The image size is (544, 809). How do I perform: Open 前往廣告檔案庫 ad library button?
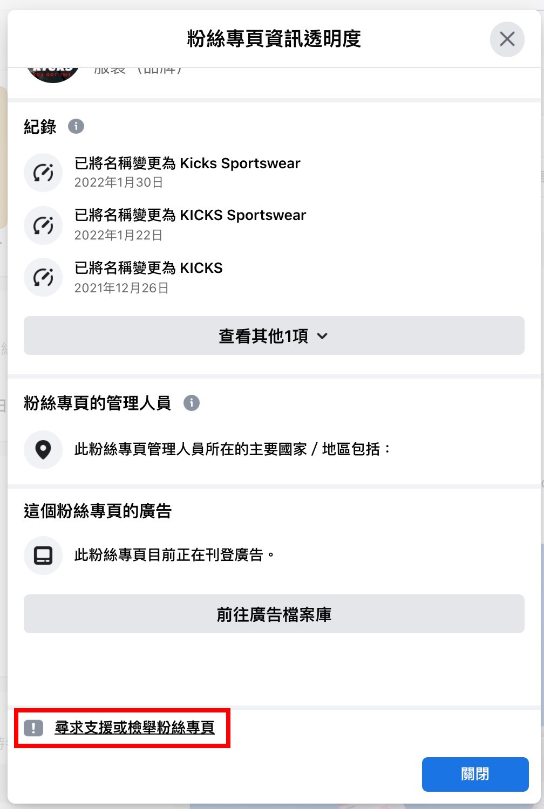click(274, 614)
